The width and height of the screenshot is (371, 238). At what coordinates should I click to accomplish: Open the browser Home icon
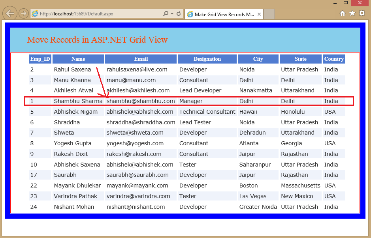(x=343, y=13)
